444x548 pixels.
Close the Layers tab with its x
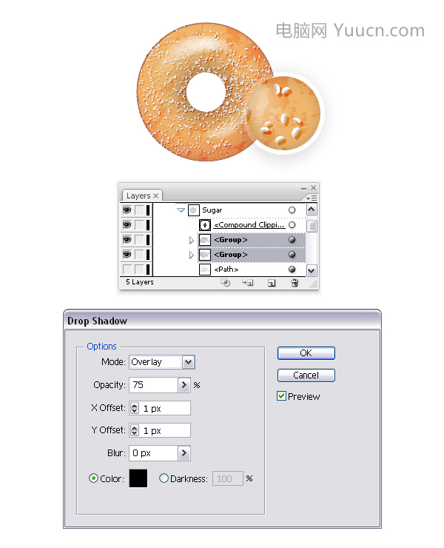(156, 196)
